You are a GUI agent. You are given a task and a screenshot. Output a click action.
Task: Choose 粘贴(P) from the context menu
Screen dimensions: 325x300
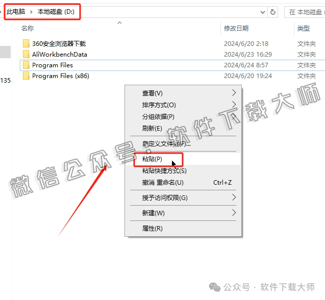[x=183, y=159]
